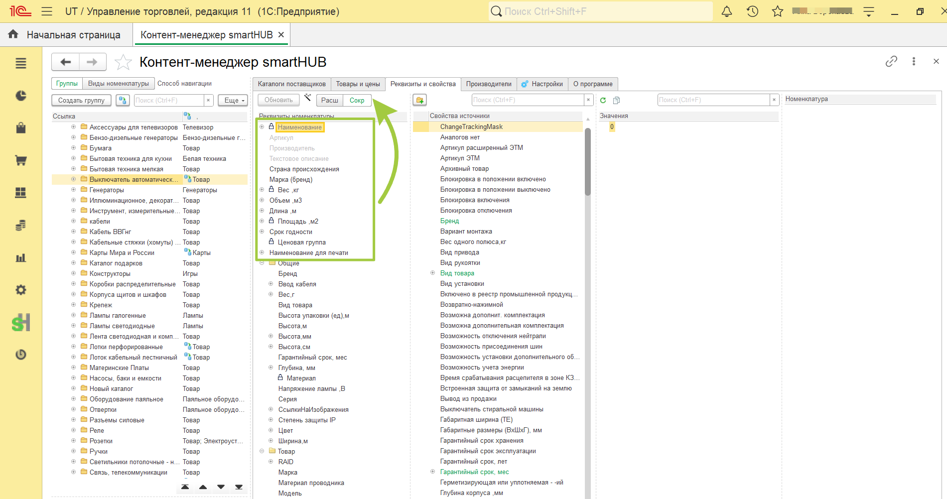Click the Обновить button
Image resolution: width=947 pixels, height=499 pixels.
[x=278, y=100]
